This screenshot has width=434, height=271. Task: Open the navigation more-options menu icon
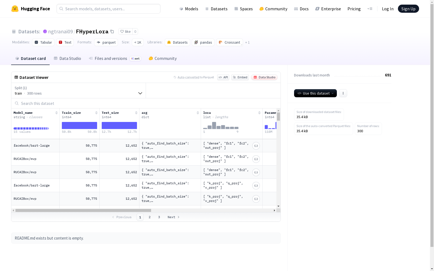tap(370, 9)
